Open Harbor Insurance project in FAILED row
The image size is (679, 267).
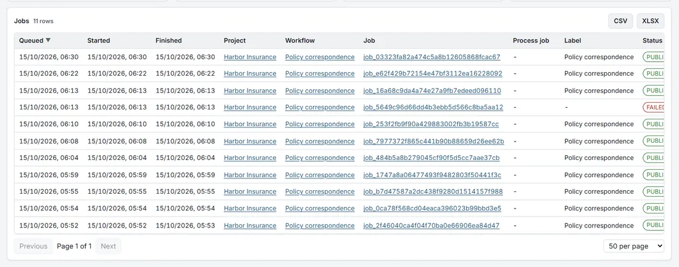point(250,108)
